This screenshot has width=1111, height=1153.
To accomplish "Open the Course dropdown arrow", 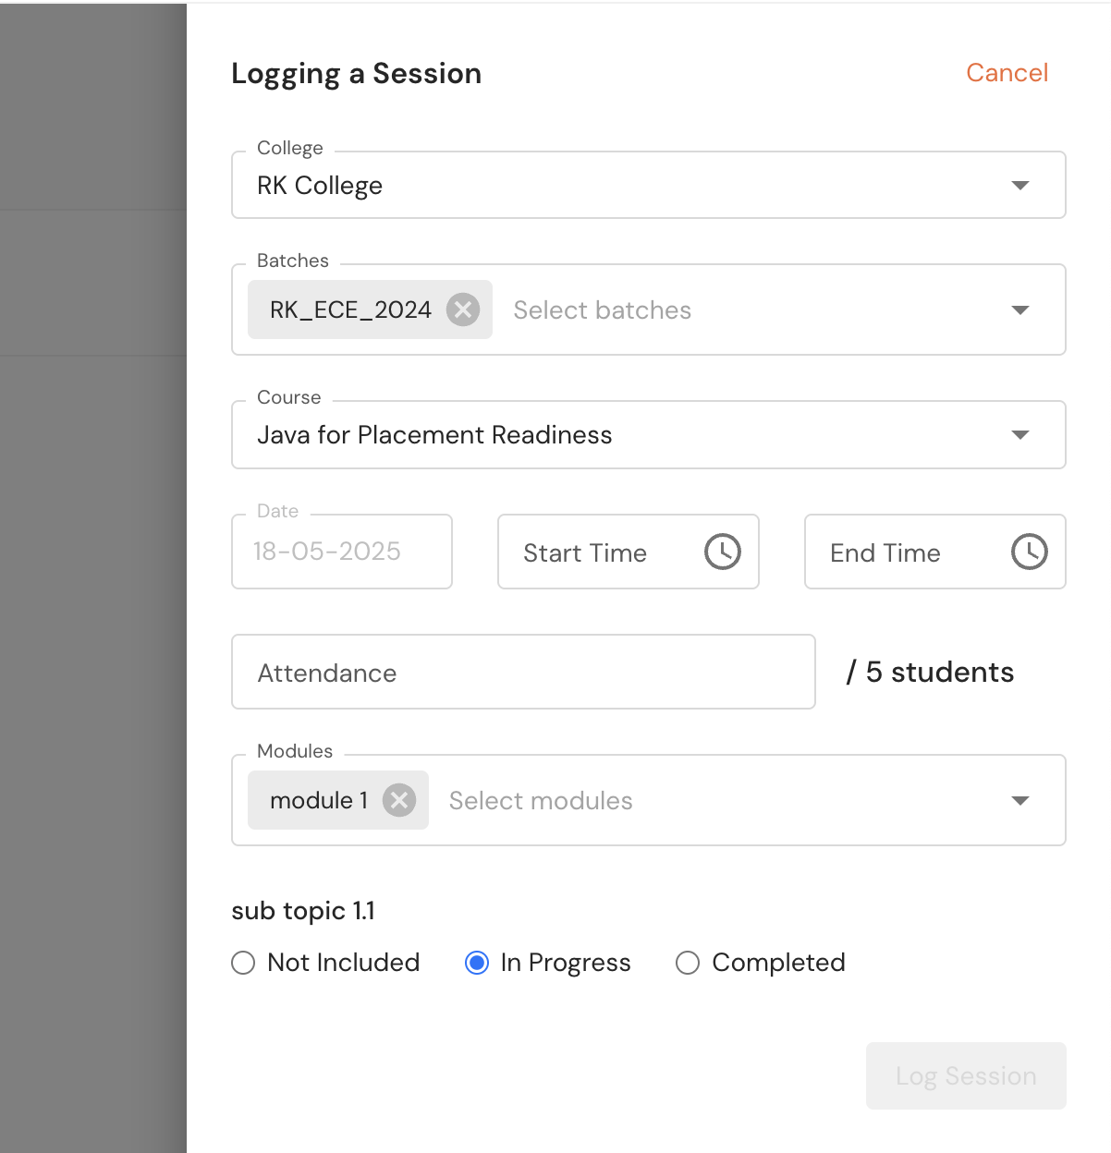I will 1020,435.
